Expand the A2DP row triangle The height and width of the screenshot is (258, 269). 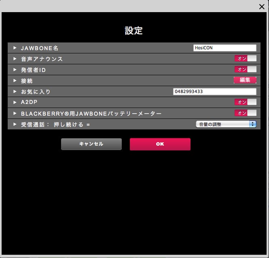pyautogui.click(x=15, y=102)
